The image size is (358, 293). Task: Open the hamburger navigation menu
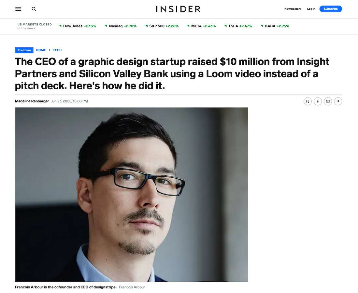(x=18, y=9)
